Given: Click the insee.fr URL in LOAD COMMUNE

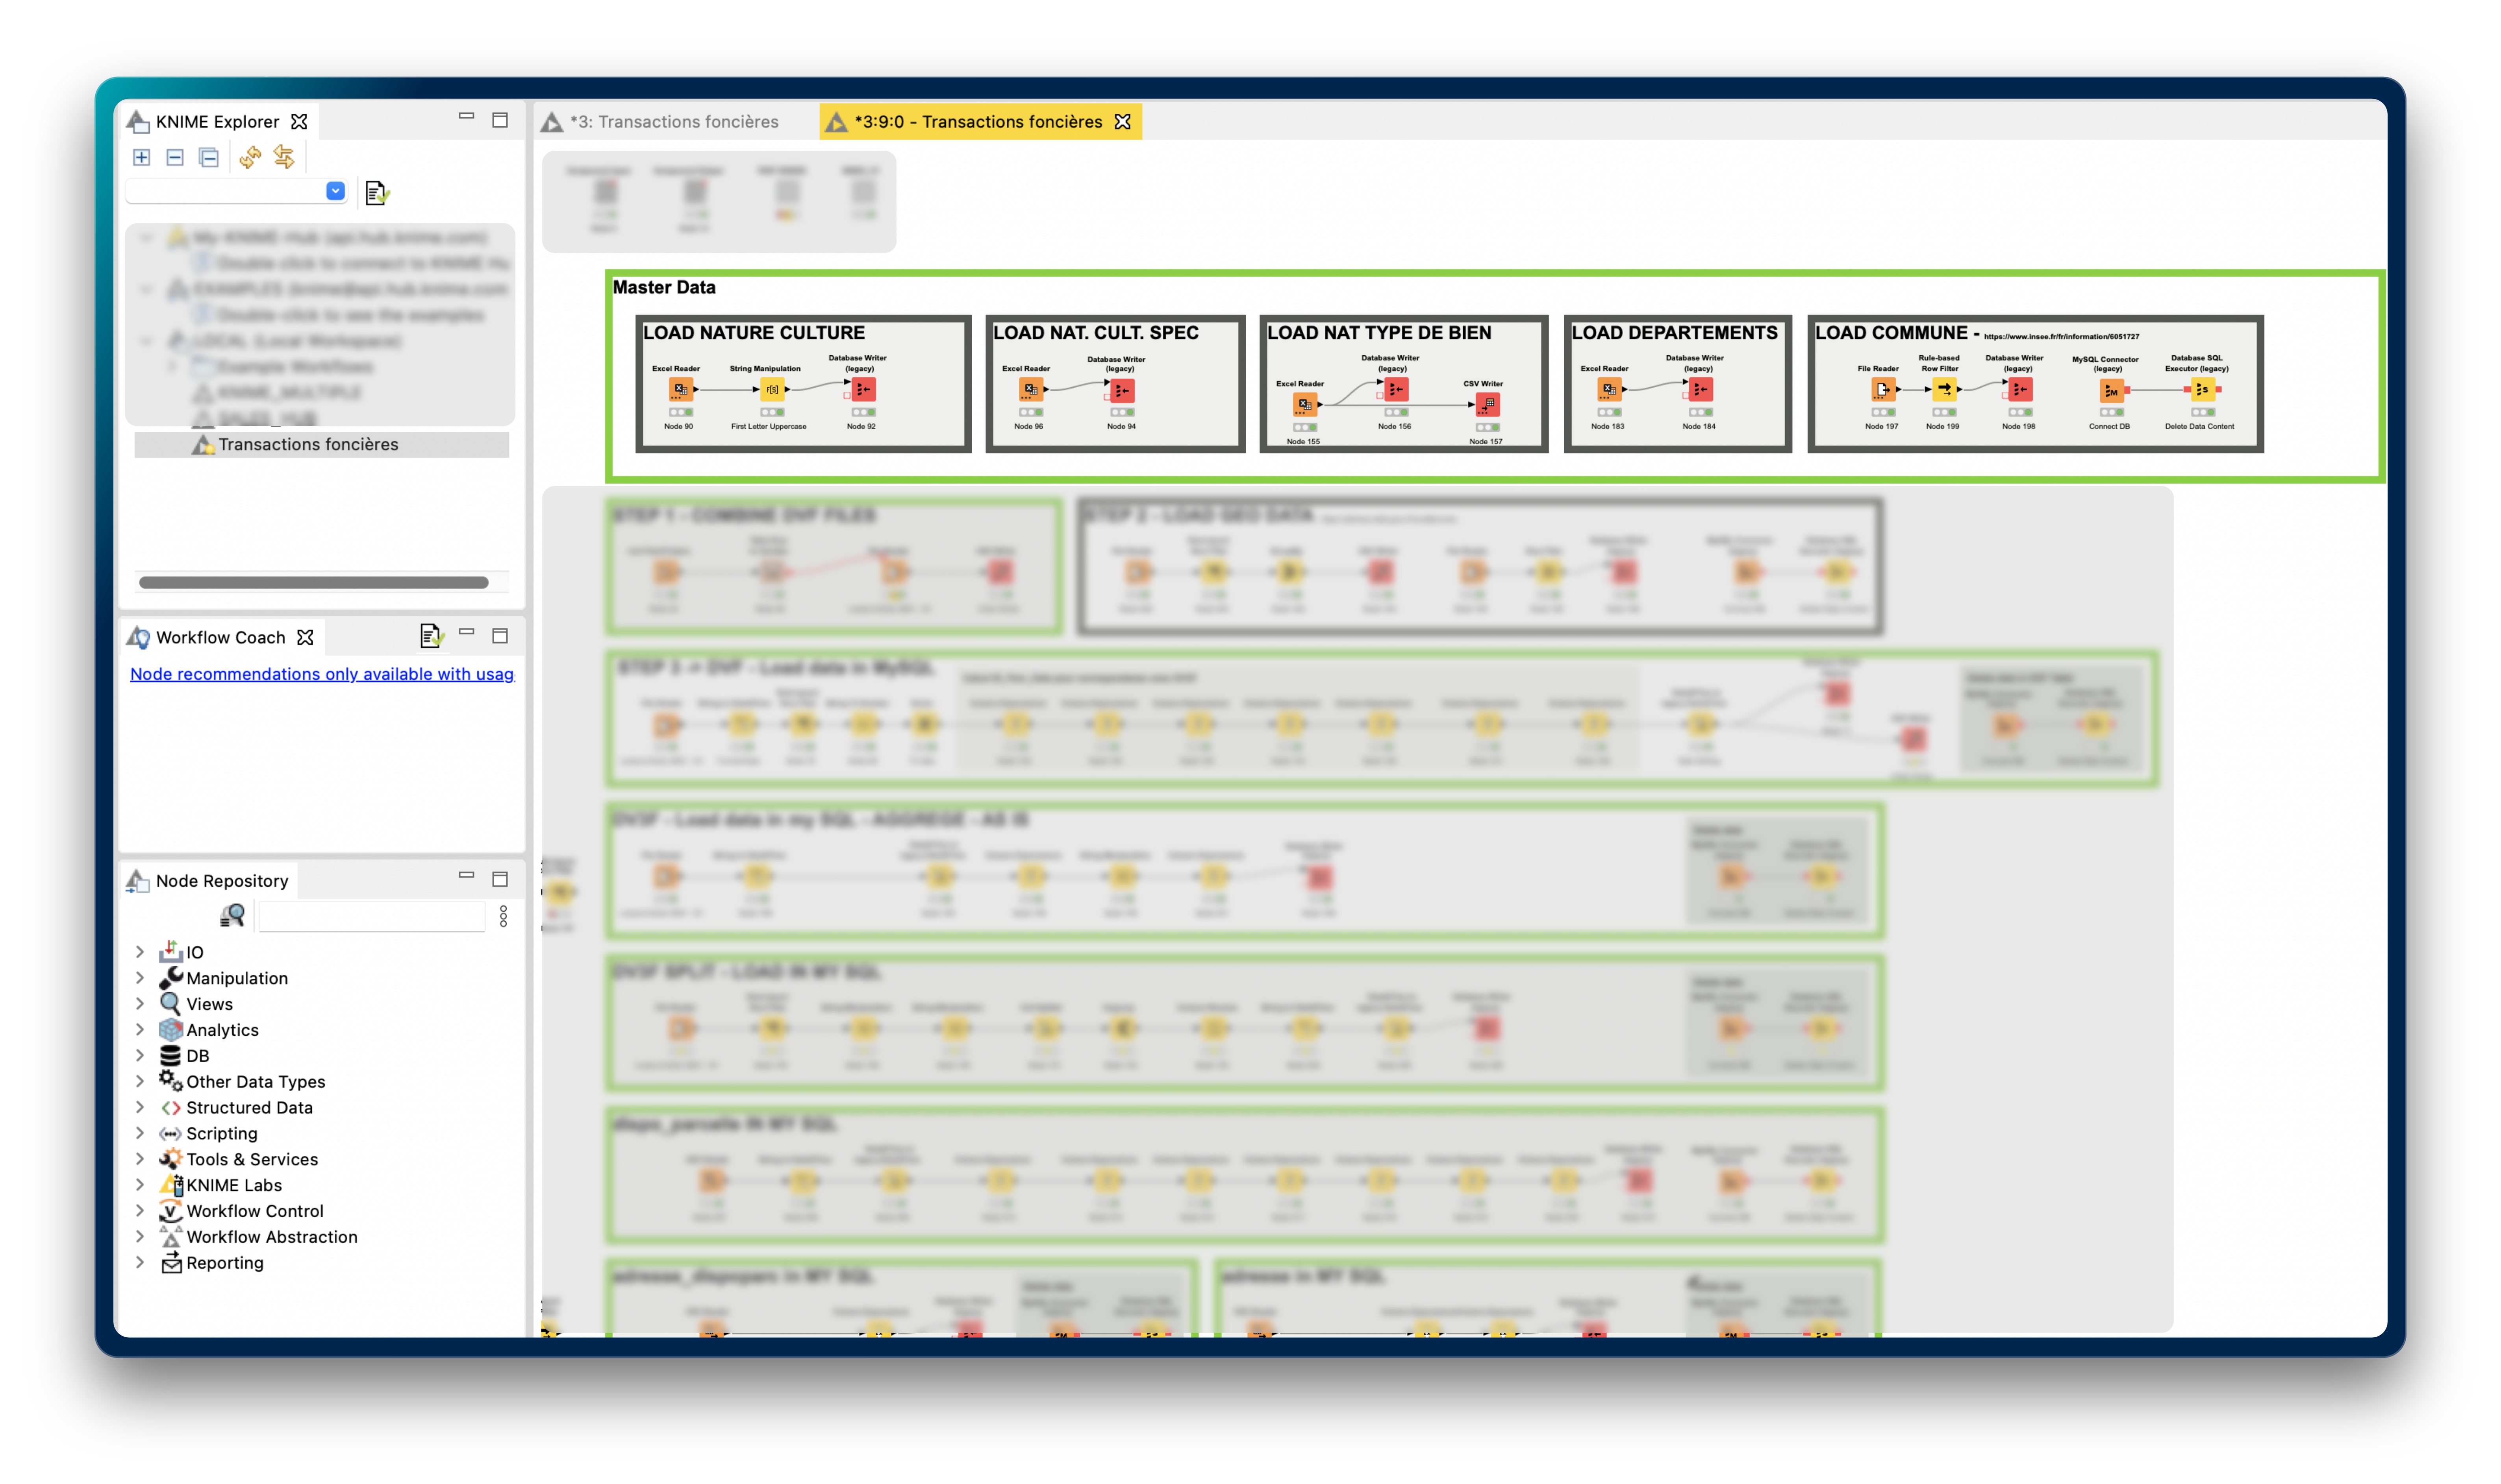Looking at the screenshot, I should (x=2062, y=337).
